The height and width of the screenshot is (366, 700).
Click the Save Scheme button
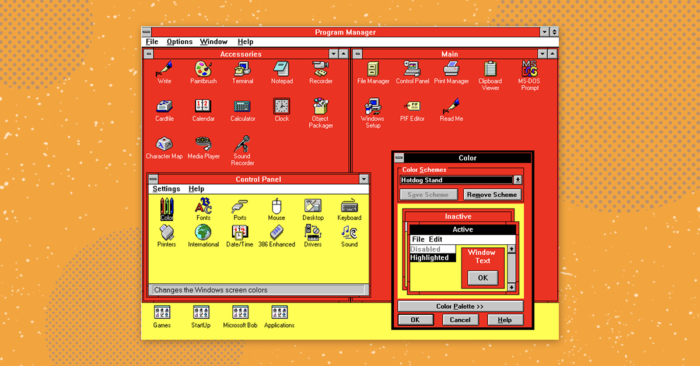pyautogui.click(x=428, y=195)
